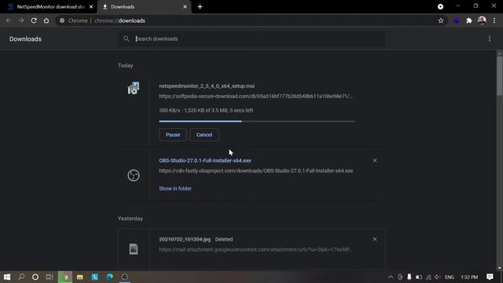The image size is (503, 283).
Task: Open a new browser tab
Action: (x=200, y=7)
